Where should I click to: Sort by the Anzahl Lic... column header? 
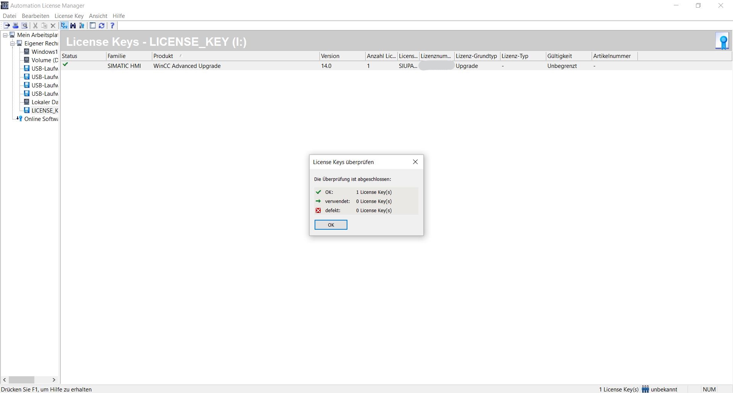tap(381, 56)
